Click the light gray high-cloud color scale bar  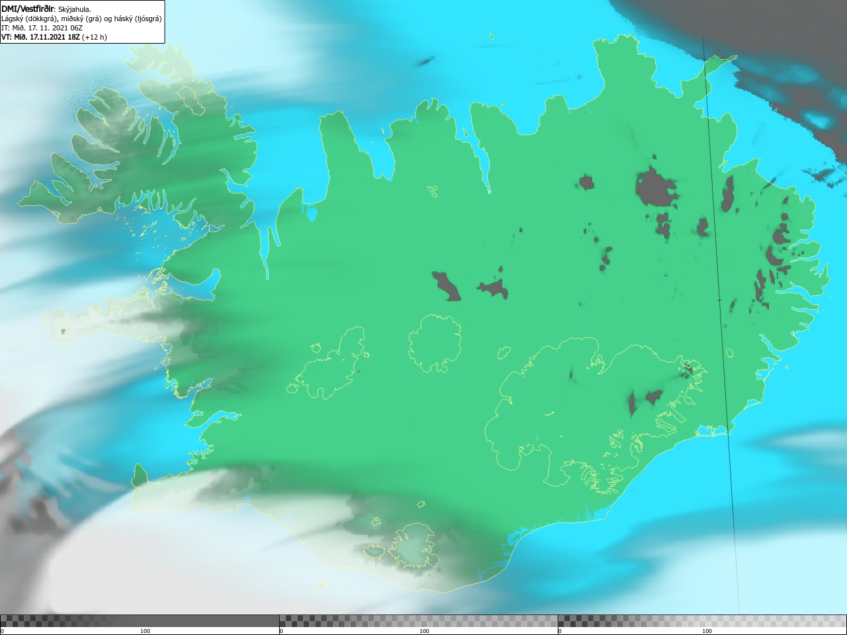(702, 620)
